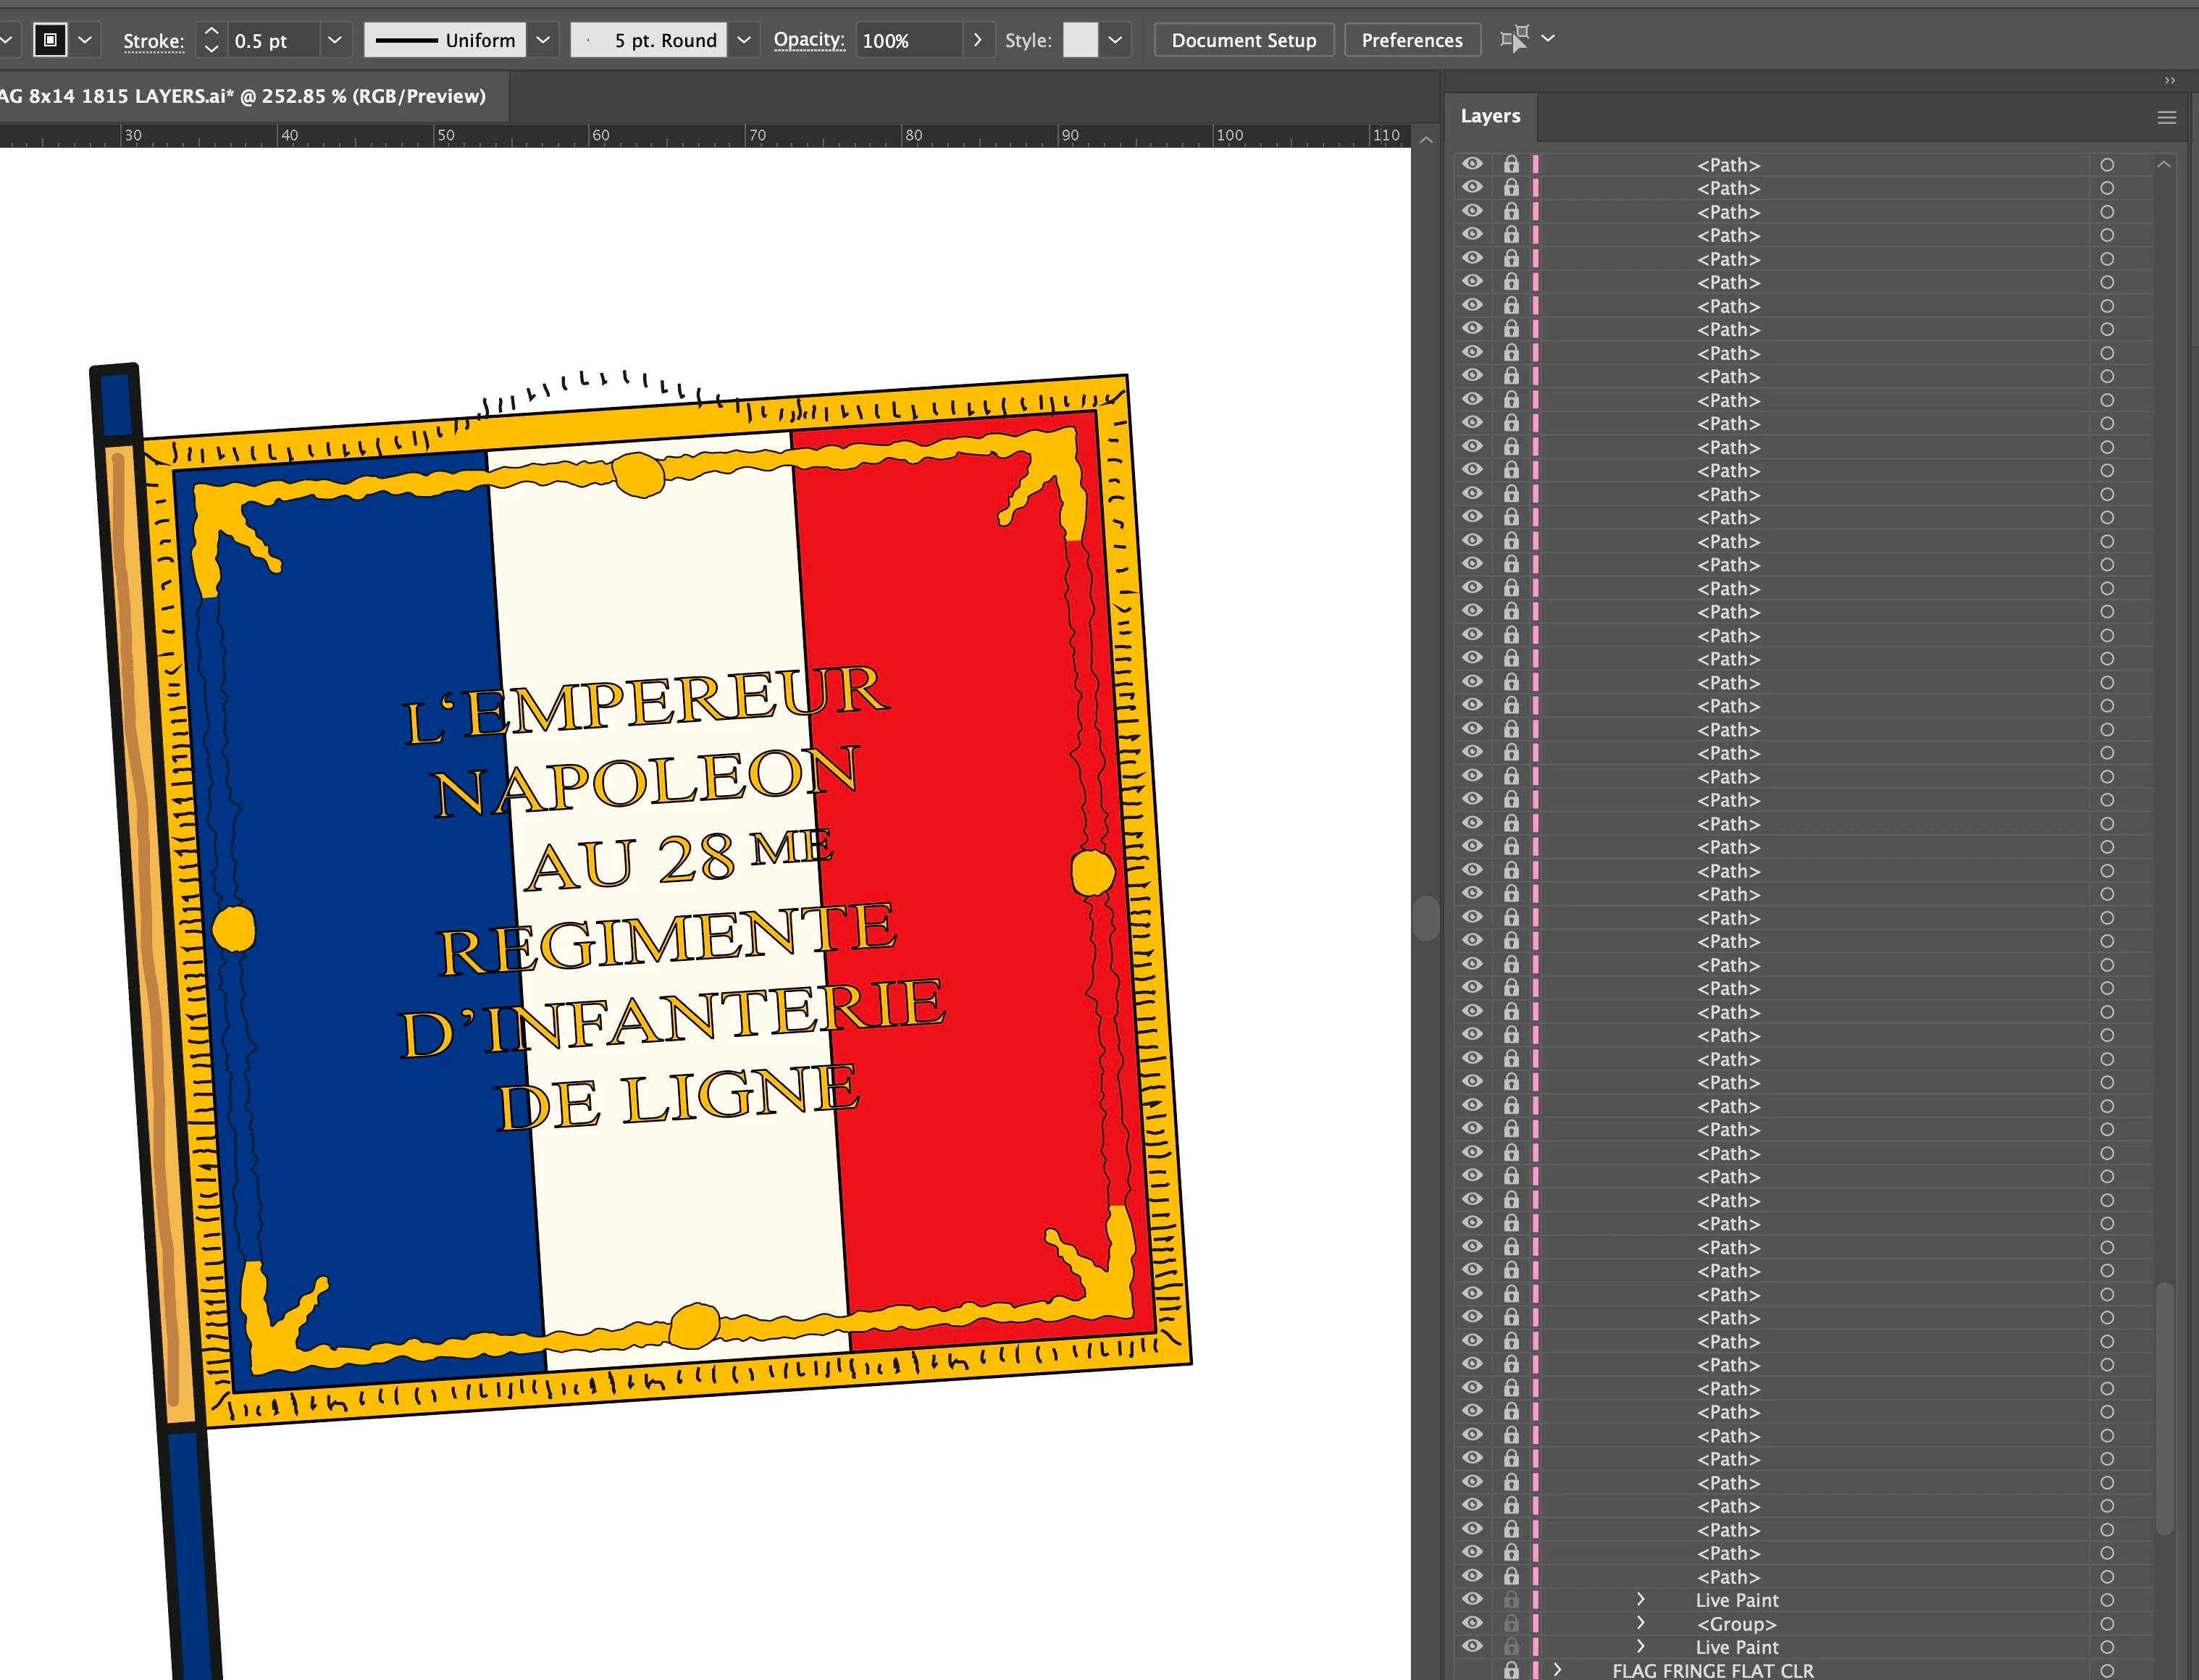The image size is (2199, 1680).
Task: Click the stroke color box icon
Action: (49, 40)
